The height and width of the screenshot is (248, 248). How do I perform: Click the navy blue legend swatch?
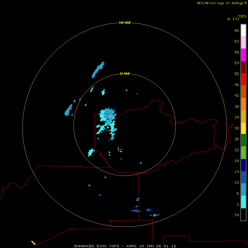(243, 165)
